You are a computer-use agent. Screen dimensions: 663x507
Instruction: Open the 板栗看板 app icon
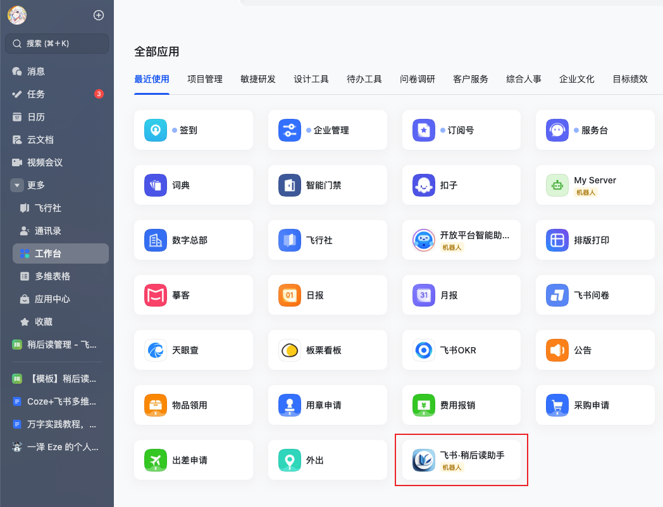pyautogui.click(x=289, y=350)
